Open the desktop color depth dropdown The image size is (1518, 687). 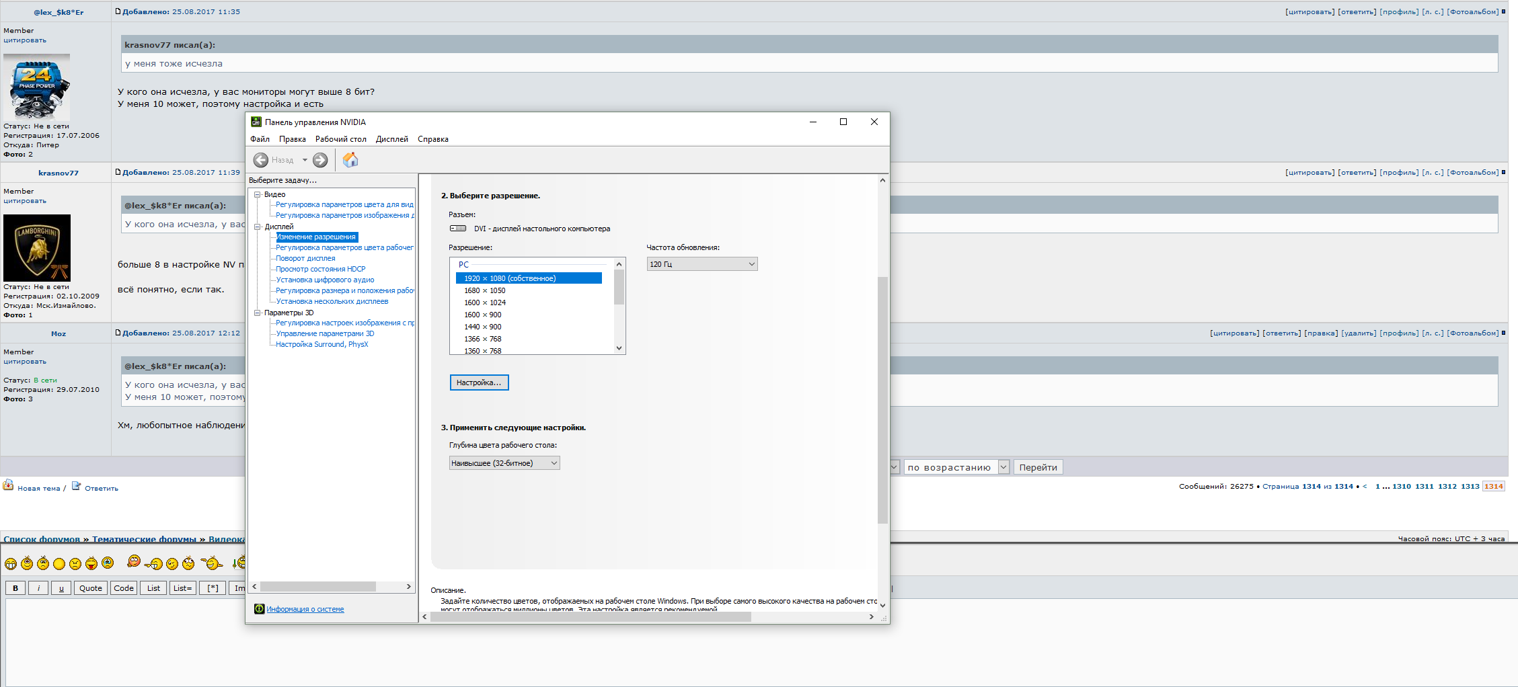504,463
